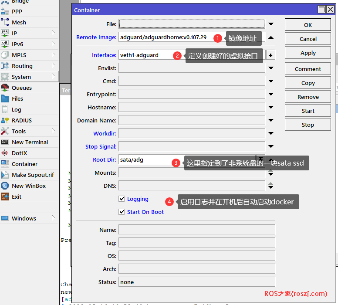
Task: Open the PPP menu icon
Action: 5,11
